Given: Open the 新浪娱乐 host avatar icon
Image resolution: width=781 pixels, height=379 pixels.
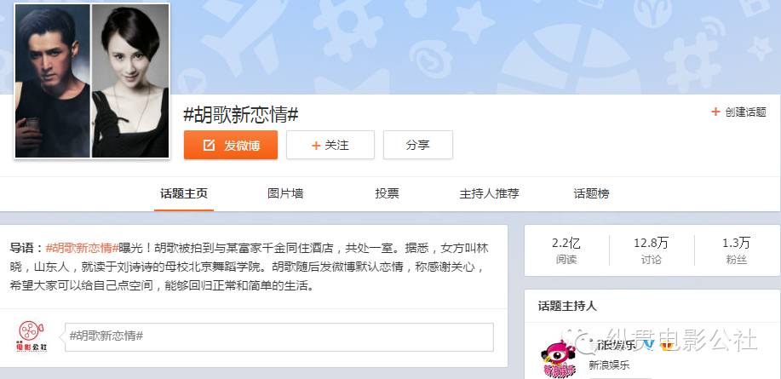Looking at the screenshot, I should tap(559, 358).
